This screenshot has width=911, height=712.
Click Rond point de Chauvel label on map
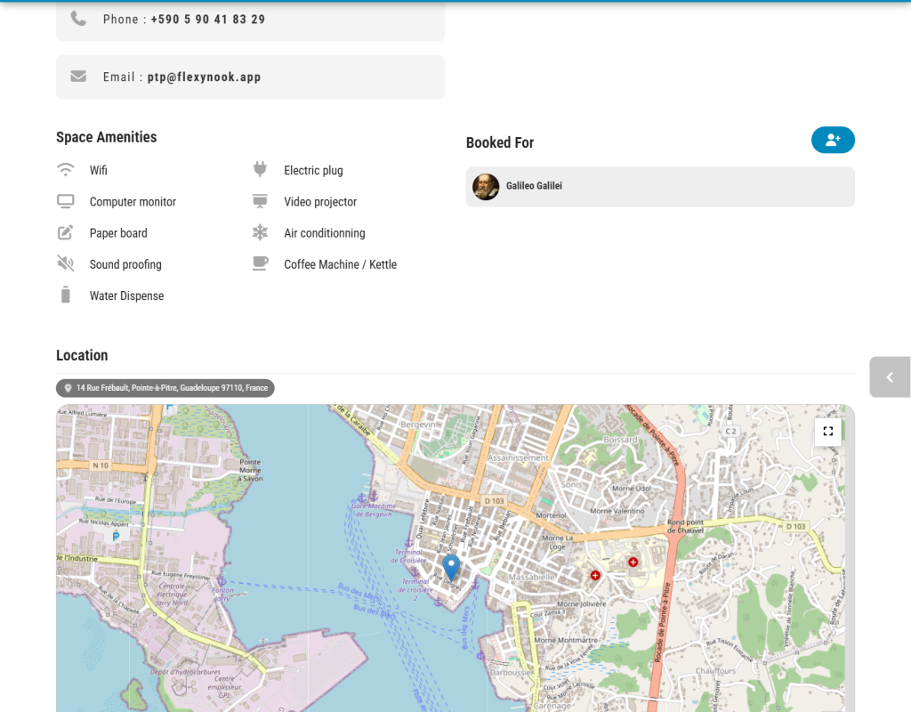[685, 526]
